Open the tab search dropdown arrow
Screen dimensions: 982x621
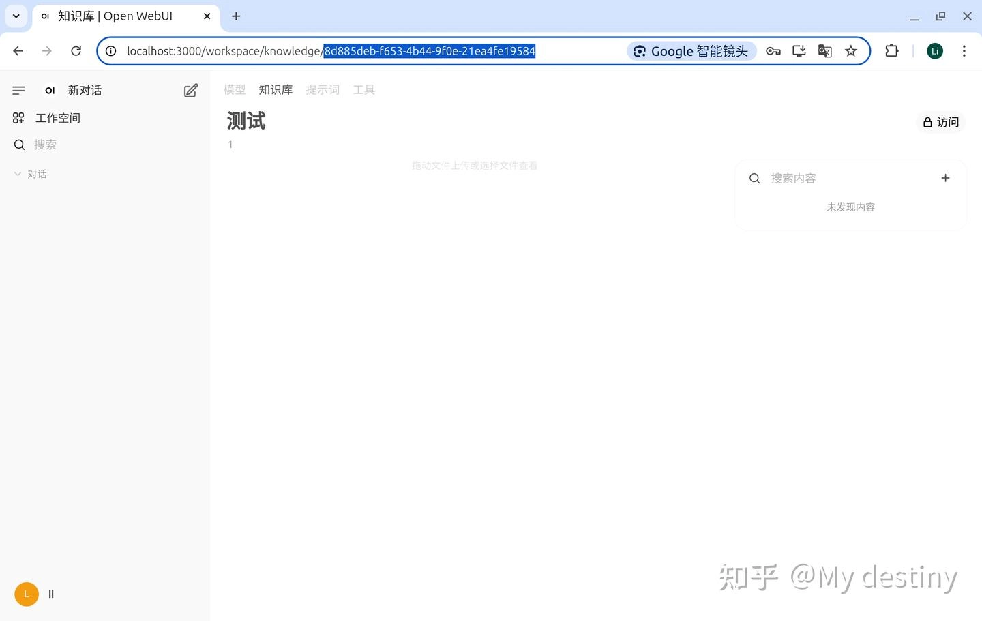16,16
